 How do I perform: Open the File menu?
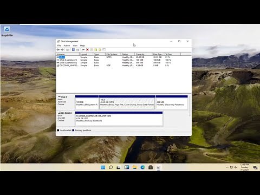59,45
